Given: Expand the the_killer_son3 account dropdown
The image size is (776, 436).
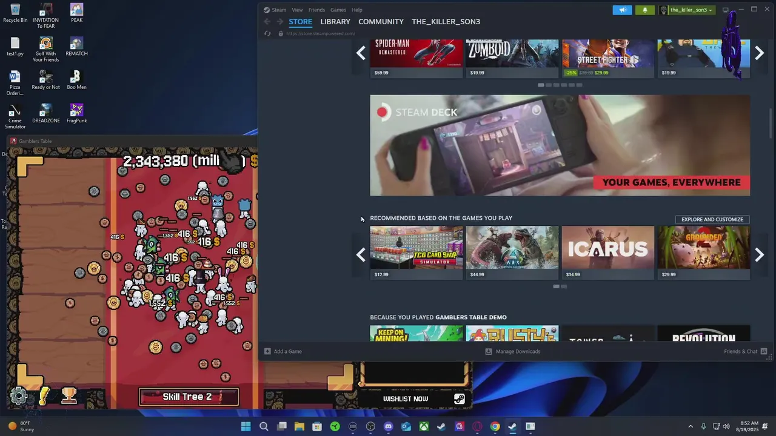Looking at the screenshot, I should click(x=687, y=10).
